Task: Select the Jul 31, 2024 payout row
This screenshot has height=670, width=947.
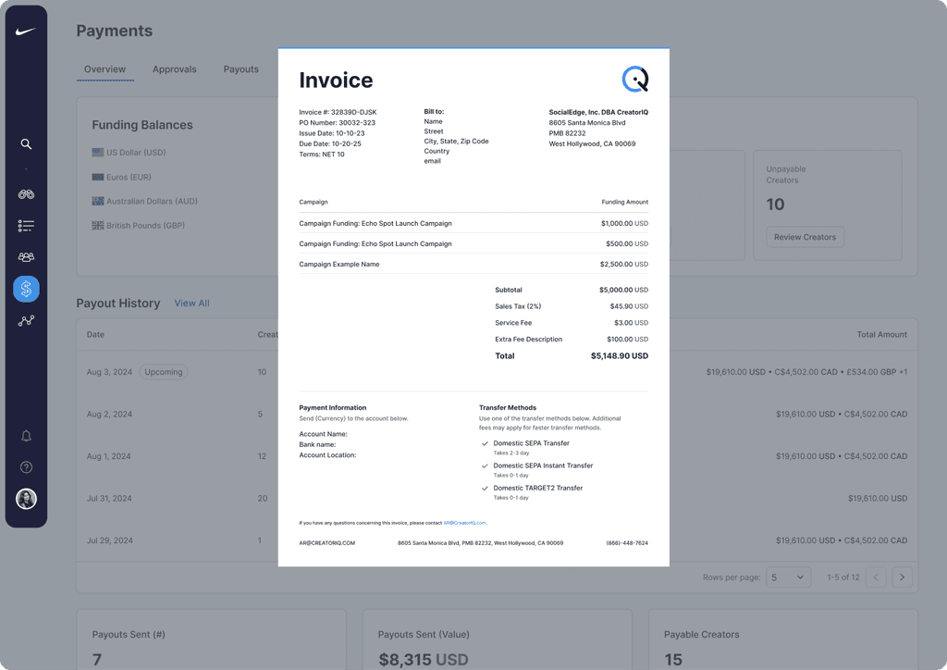Action: click(x=497, y=499)
